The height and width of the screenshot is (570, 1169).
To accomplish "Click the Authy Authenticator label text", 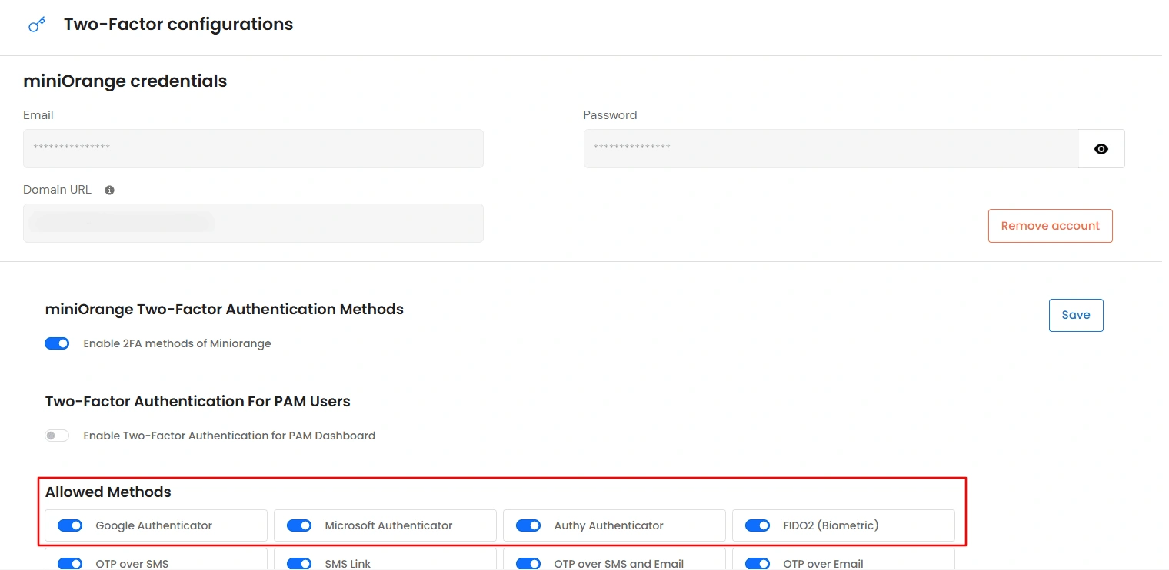I will click(x=608, y=525).
